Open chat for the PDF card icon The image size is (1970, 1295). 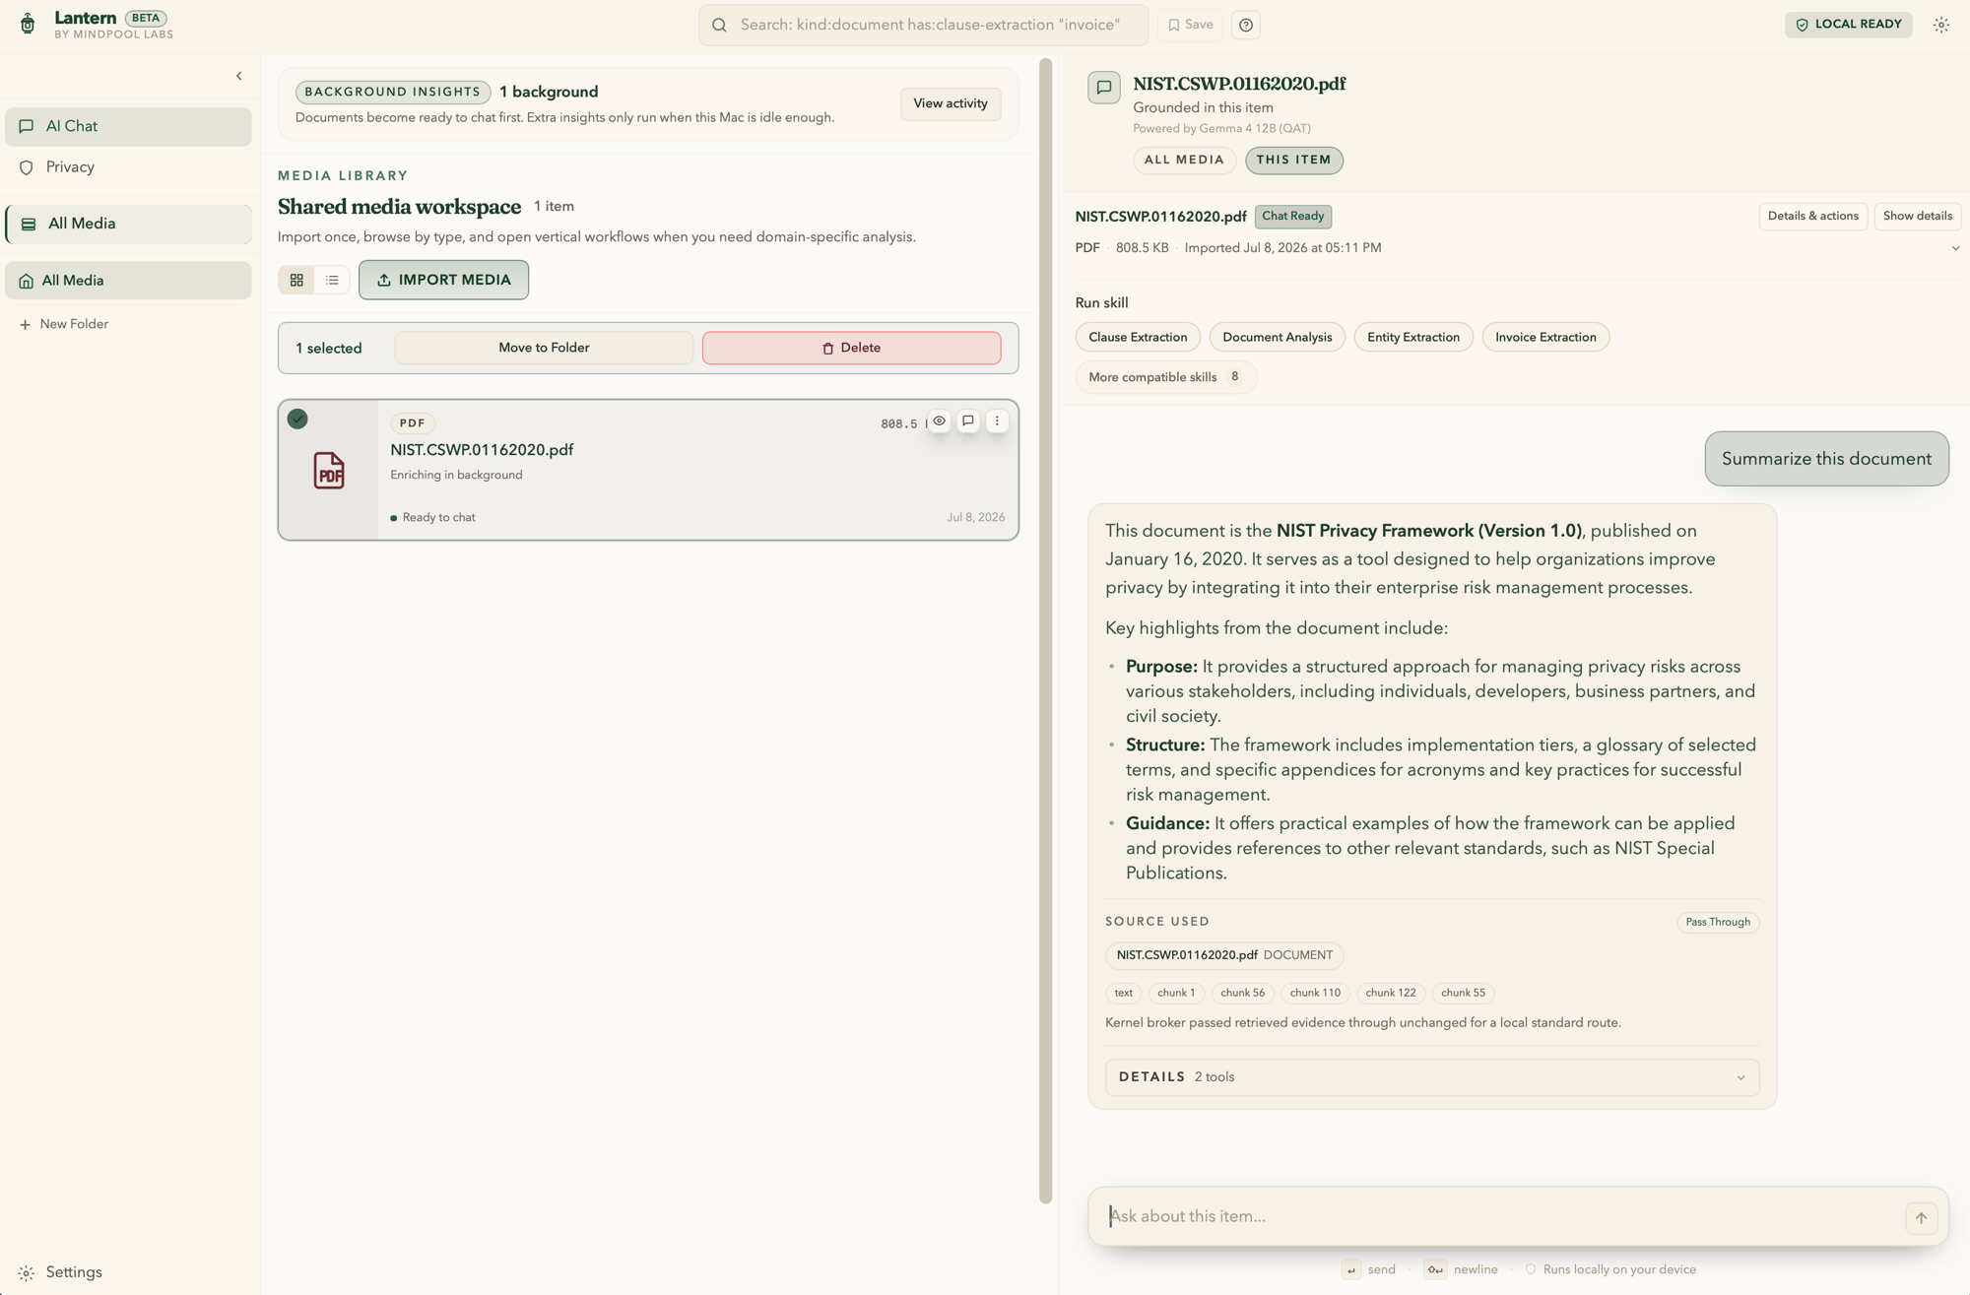click(x=968, y=421)
